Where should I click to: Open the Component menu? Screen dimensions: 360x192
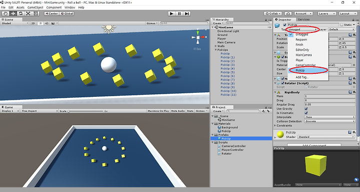(x=54, y=7)
